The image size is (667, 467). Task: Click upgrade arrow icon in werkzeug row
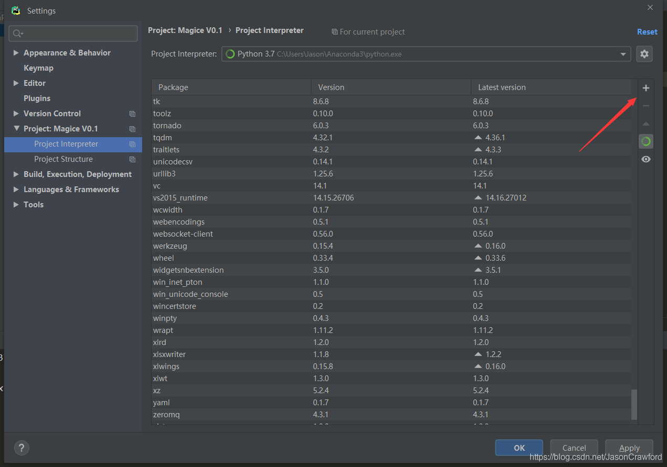tap(478, 246)
